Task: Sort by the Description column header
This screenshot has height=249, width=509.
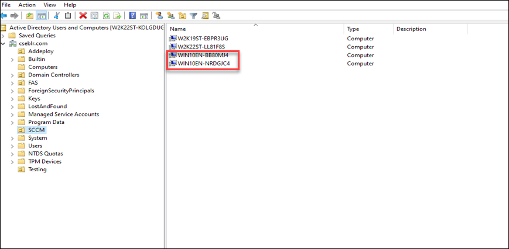Action: tap(430, 29)
